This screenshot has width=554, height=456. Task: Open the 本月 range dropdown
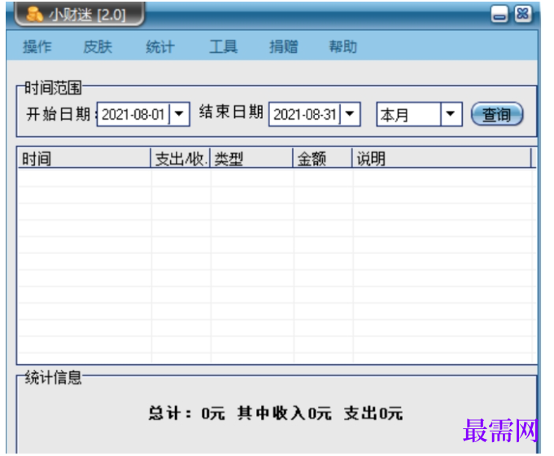(x=451, y=114)
